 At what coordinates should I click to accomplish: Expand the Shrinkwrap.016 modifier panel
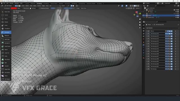[x=147, y=34]
